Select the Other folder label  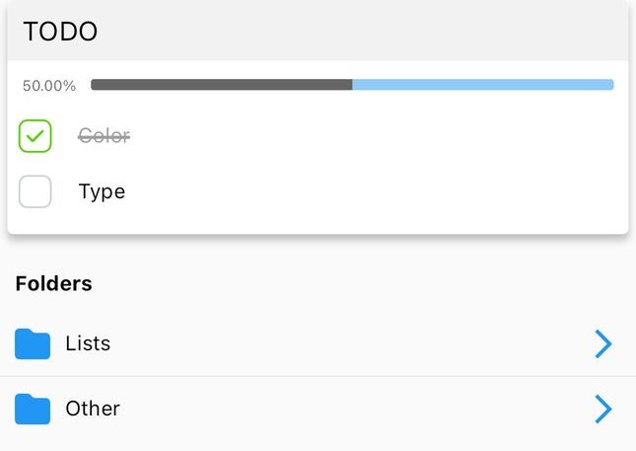coord(93,409)
